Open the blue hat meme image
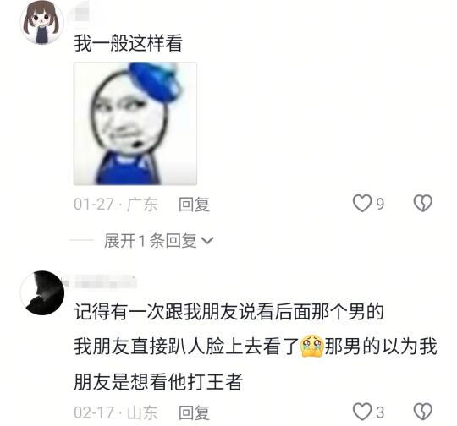457x426 pixels. pos(135,123)
